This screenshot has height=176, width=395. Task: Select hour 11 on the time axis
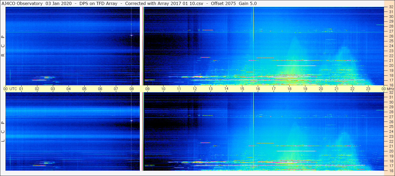pyautogui.click(x=179, y=89)
